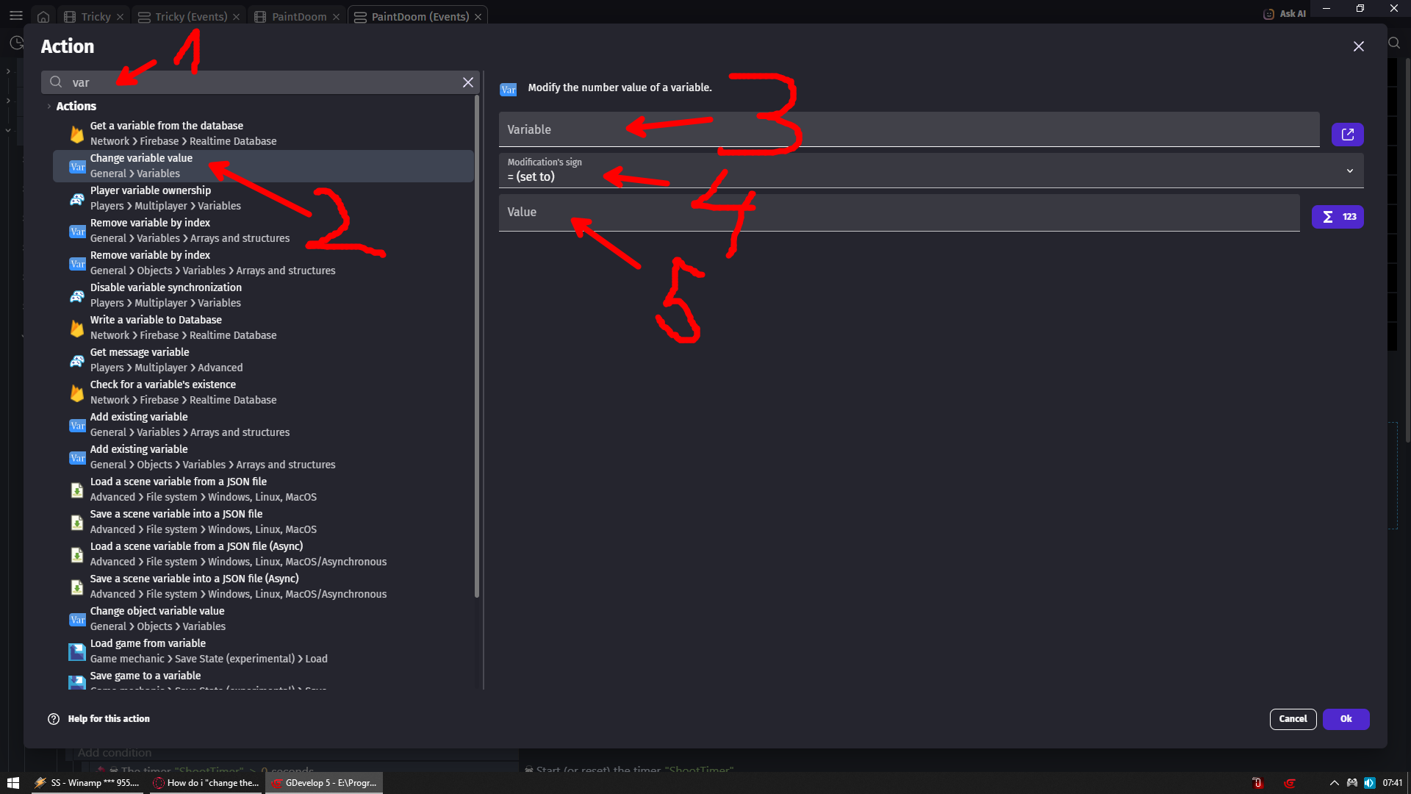Viewport: 1411px width, 794px height.
Task: Collapse the Actions tree expander
Action: point(49,107)
